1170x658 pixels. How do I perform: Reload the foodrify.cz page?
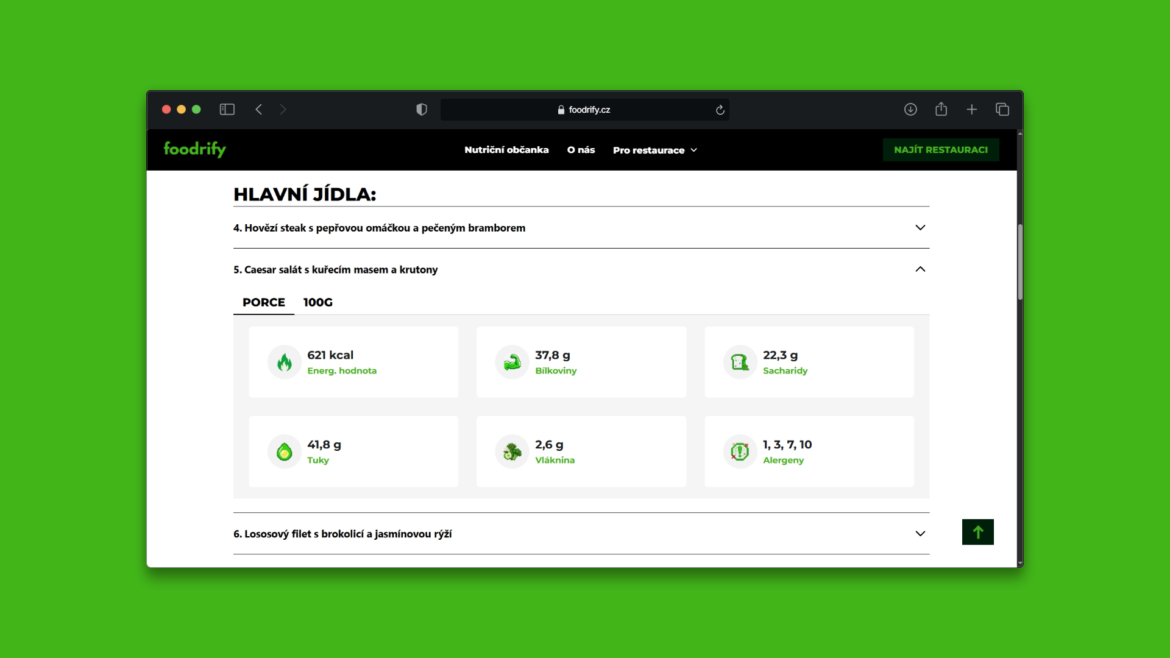[720, 110]
